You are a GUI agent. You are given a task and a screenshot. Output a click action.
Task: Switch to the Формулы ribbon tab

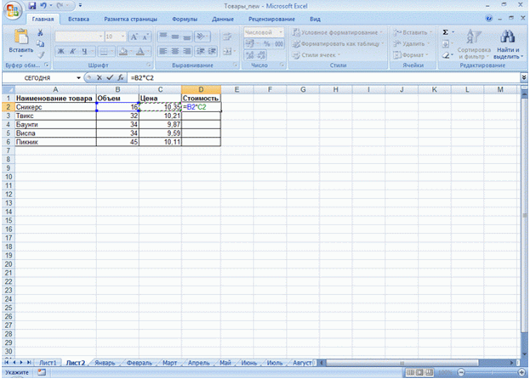click(x=185, y=20)
